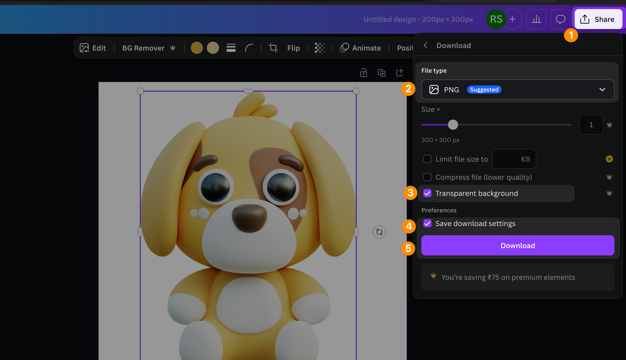
Task: Duplicate the selected element
Action: pos(382,73)
